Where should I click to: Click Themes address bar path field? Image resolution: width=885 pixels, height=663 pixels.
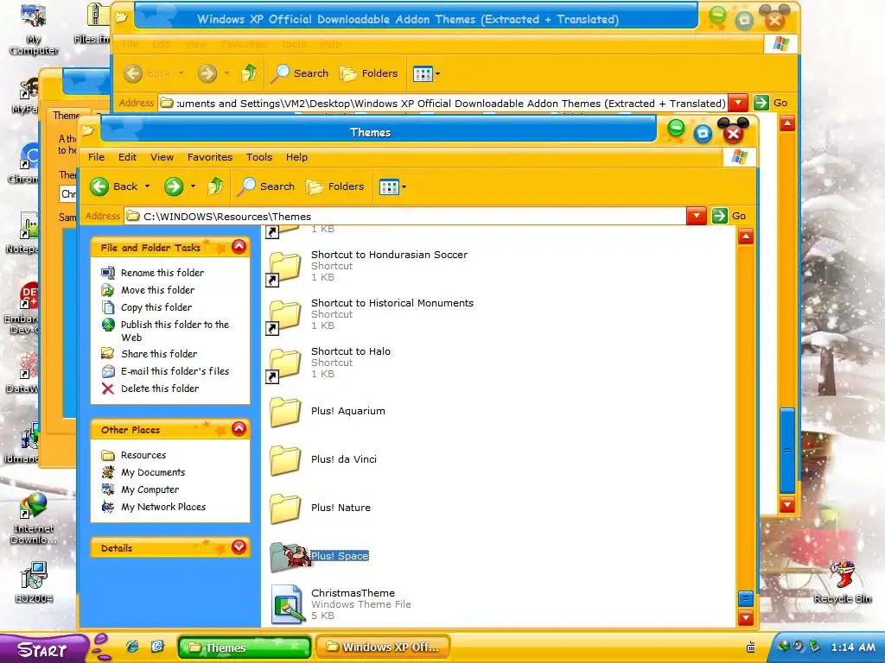coord(406,217)
